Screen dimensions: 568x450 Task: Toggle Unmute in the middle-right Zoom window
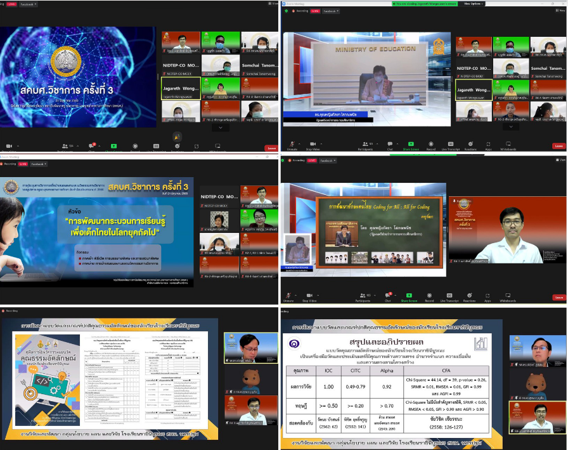(288, 297)
